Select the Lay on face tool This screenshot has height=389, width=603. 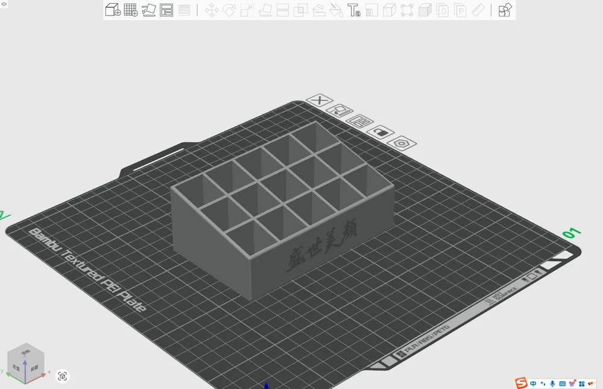point(265,10)
